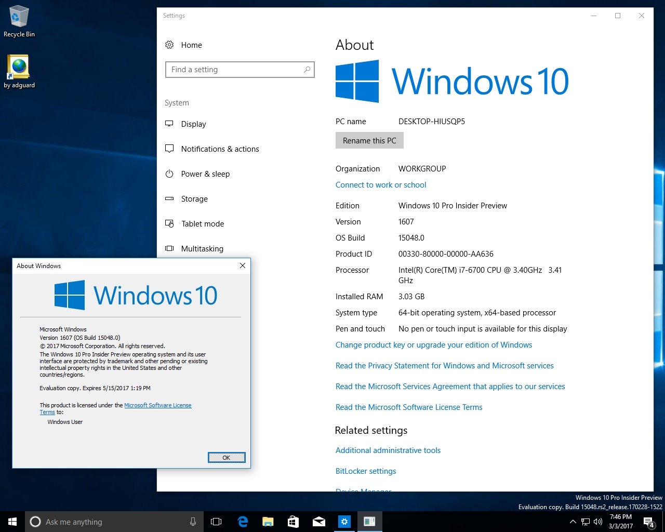Open Connect to work or school link
The width and height of the screenshot is (665, 532).
point(381,185)
